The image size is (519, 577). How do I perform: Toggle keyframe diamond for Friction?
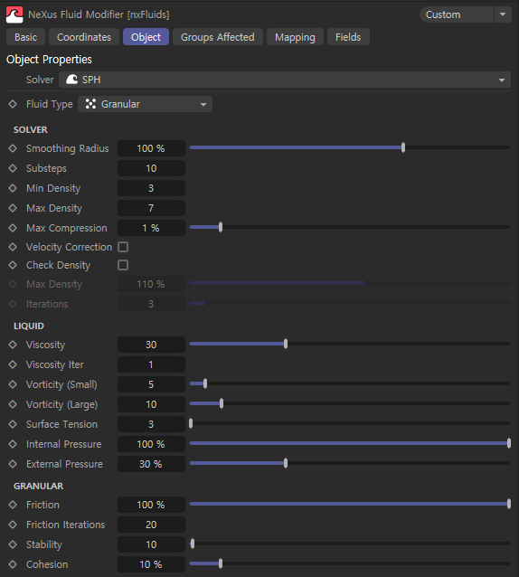click(13, 505)
